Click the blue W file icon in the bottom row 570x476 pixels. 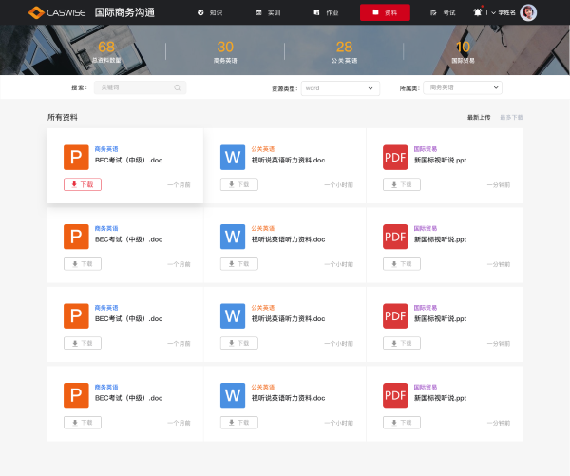233,395
